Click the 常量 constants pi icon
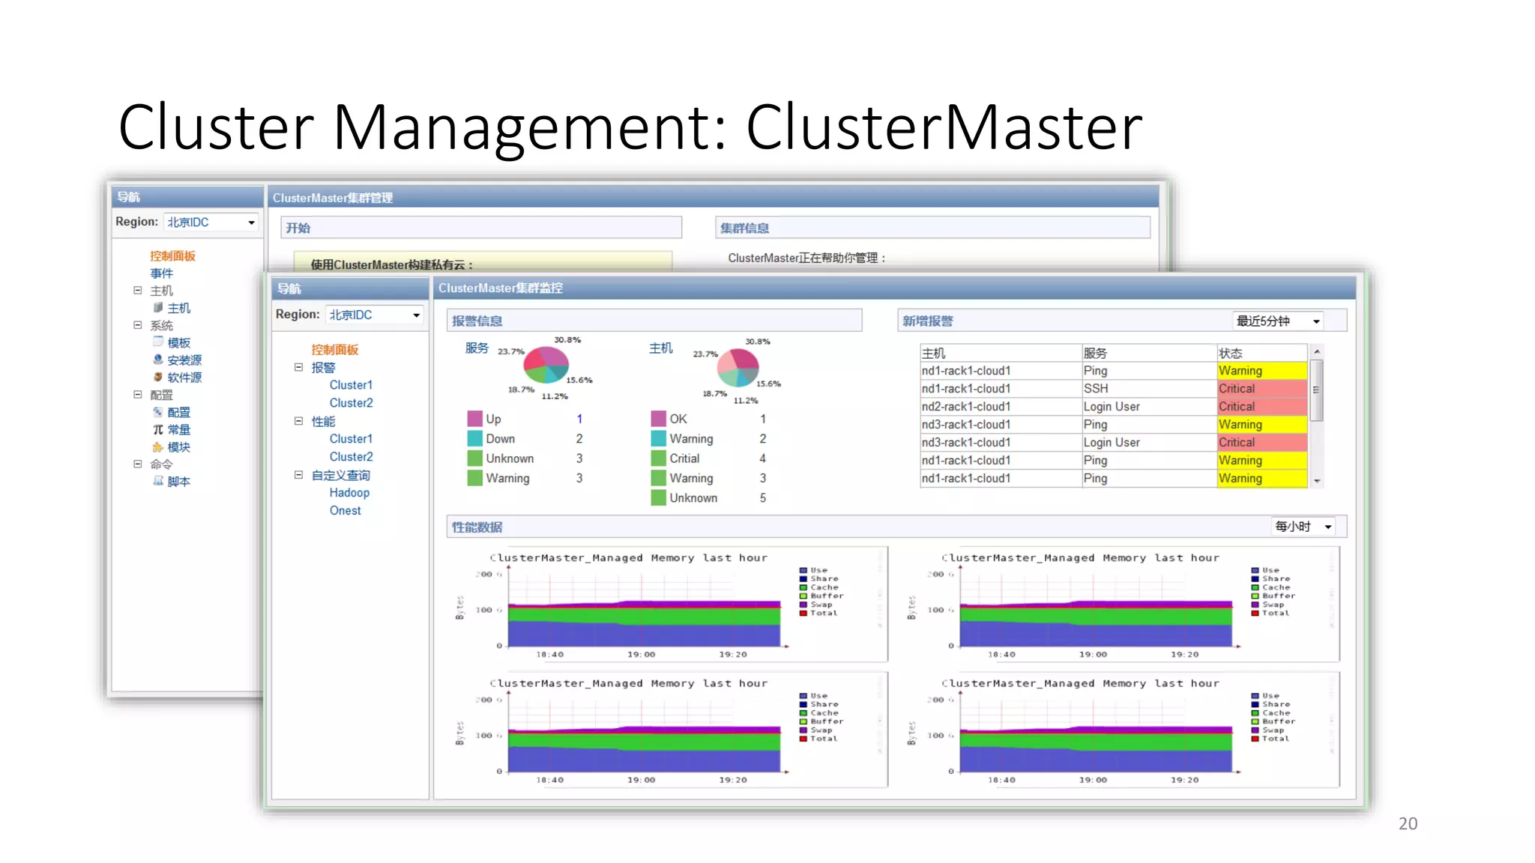Image resolution: width=1535 pixels, height=863 pixels. pyautogui.click(x=158, y=429)
